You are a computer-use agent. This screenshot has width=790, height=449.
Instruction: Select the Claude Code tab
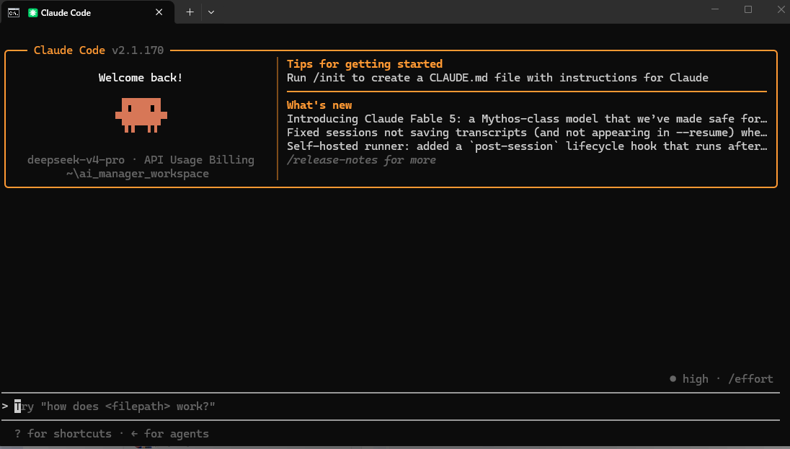[x=88, y=12]
